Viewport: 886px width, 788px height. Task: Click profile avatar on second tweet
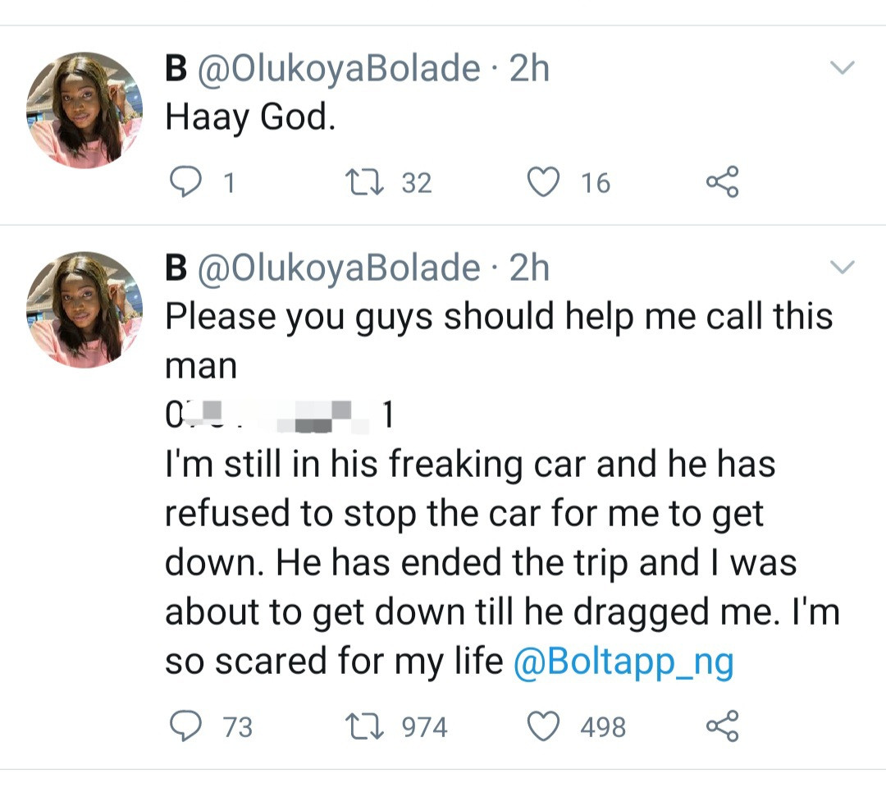tap(84, 309)
